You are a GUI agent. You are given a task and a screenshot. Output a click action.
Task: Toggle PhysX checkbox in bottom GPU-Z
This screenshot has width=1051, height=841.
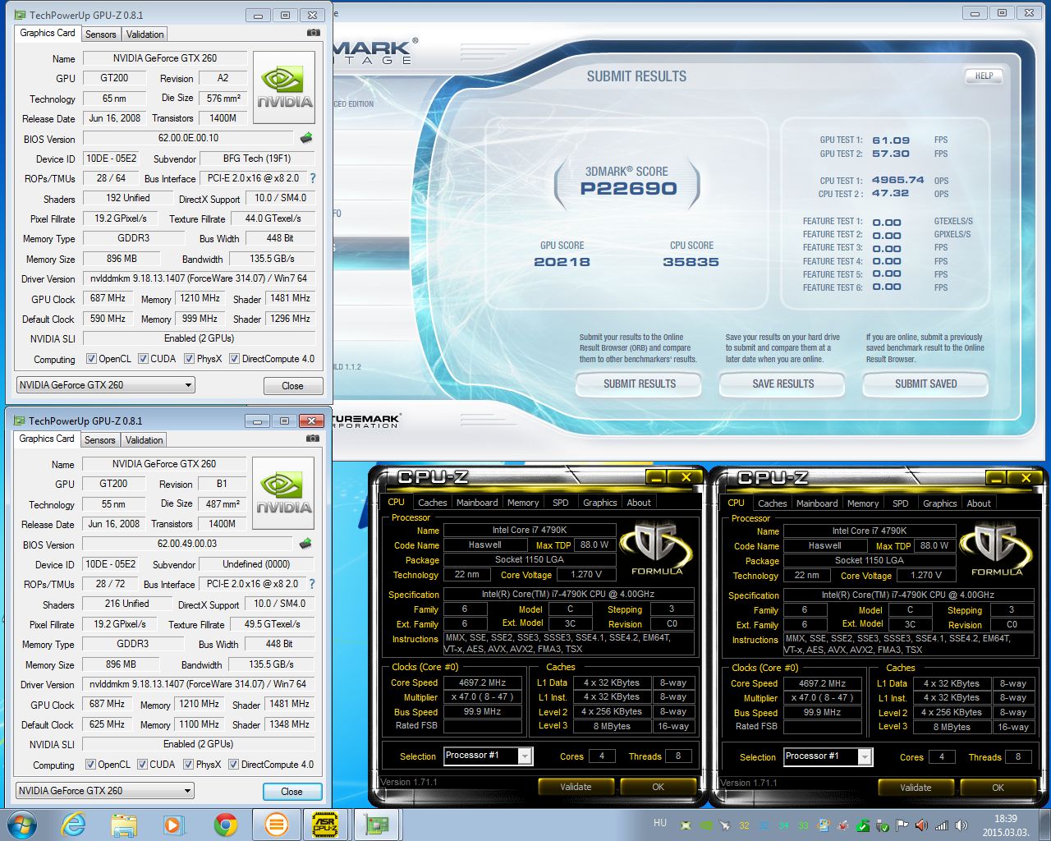189,765
